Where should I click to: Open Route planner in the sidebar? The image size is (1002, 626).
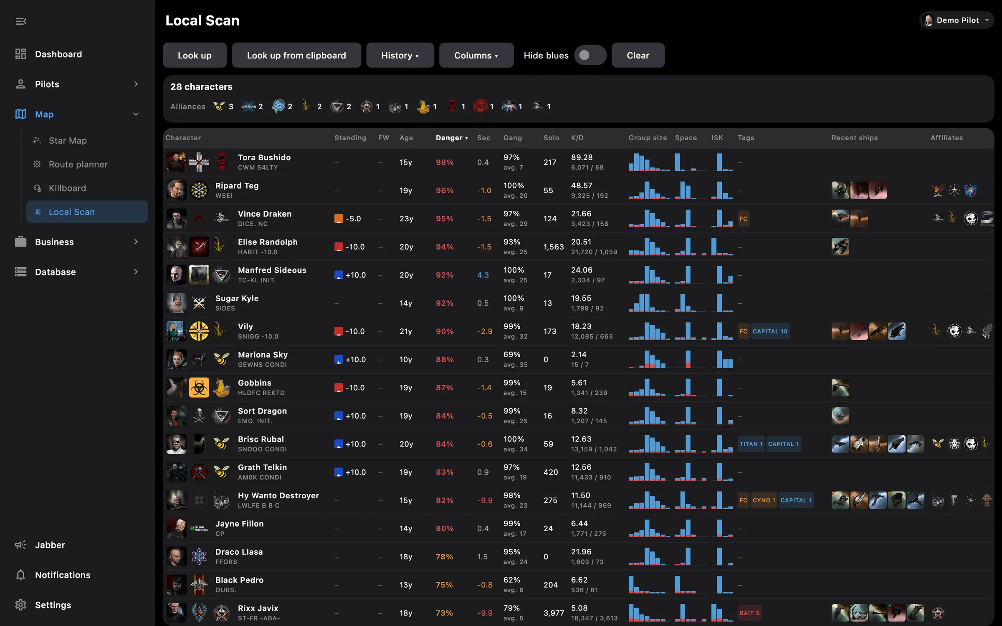[87, 164]
